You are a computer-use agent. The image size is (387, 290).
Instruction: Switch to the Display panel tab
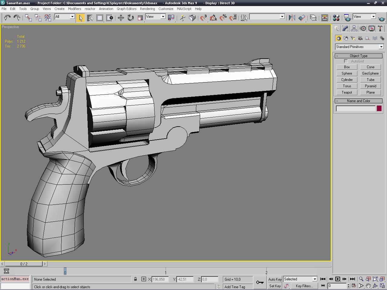pyautogui.click(x=372, y=29)
